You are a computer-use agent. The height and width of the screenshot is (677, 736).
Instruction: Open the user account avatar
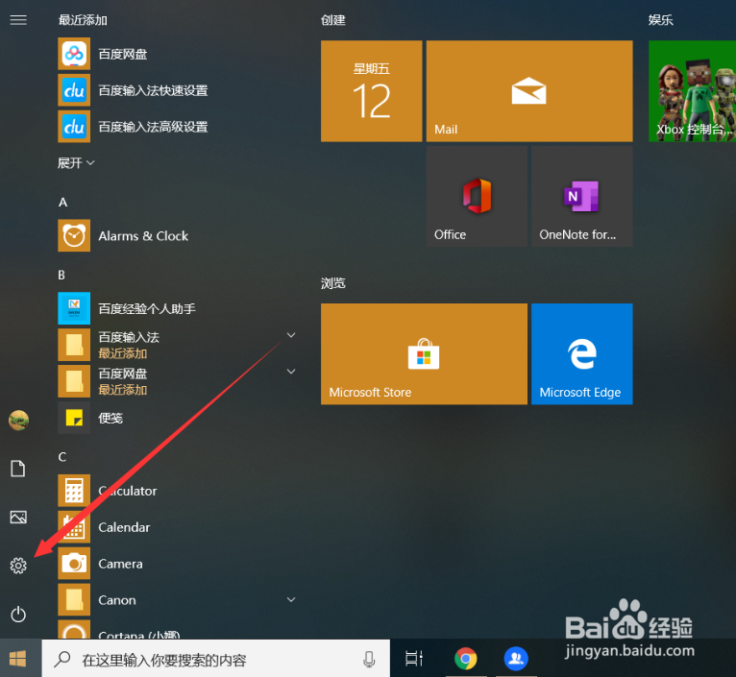(18, 420)
